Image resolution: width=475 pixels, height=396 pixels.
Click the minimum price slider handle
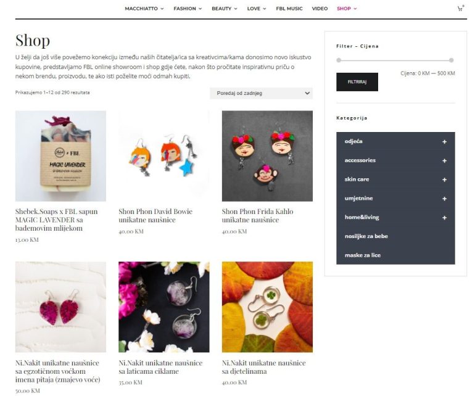(339, 60)
